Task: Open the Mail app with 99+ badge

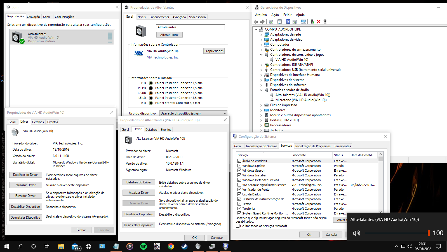Action: tap(76, 246)
